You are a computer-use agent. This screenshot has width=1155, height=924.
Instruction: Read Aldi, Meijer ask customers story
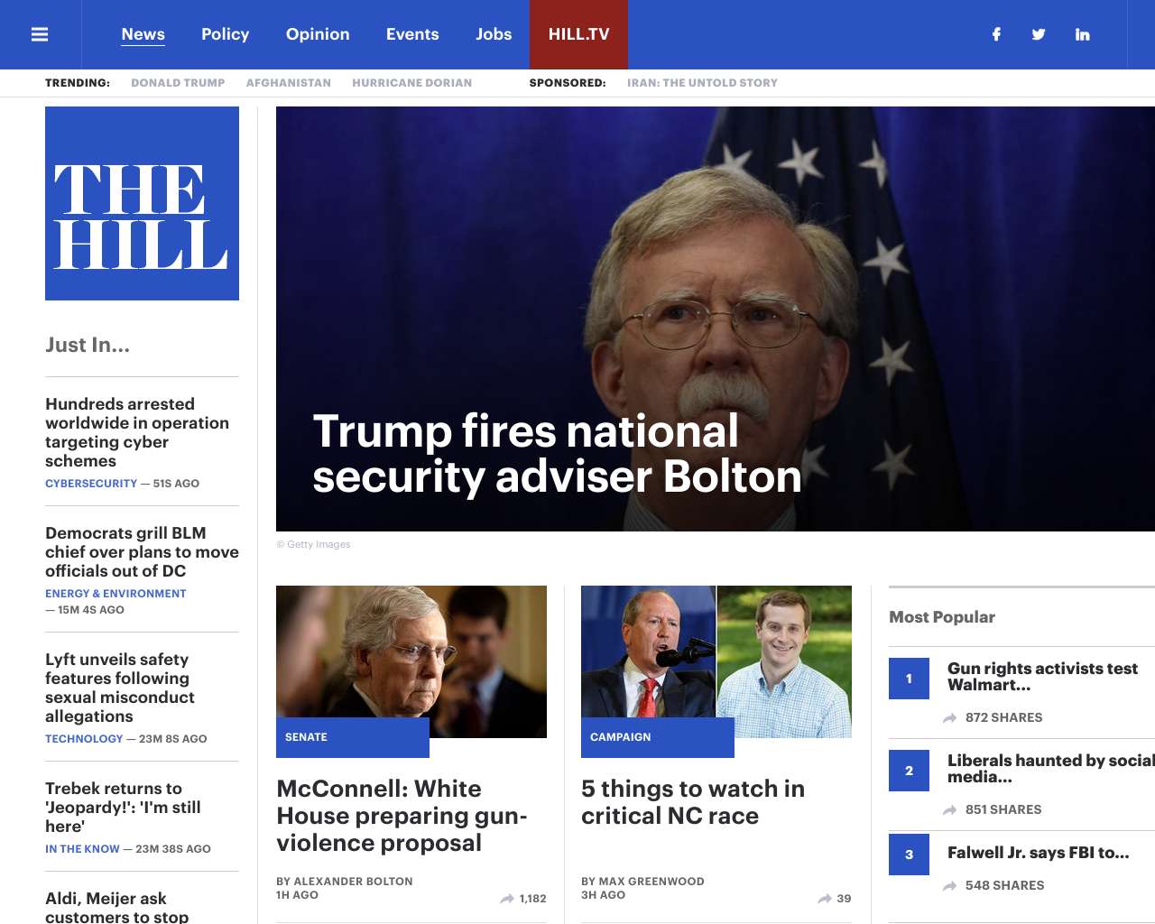point(117,907)
